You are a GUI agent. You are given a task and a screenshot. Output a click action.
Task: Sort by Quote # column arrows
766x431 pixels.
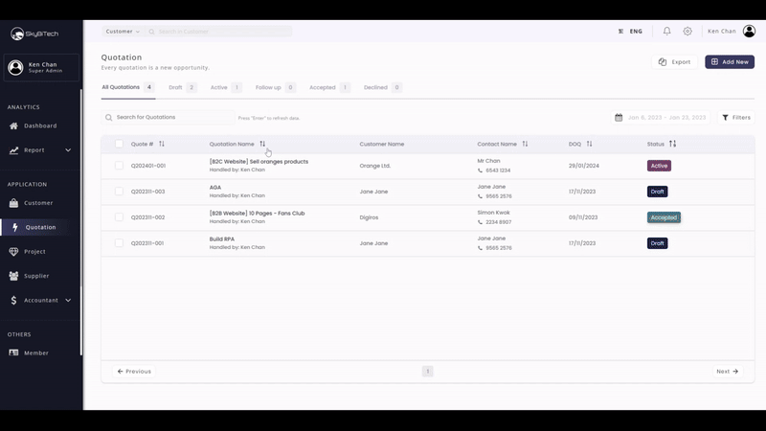click(x=162, y=145)
